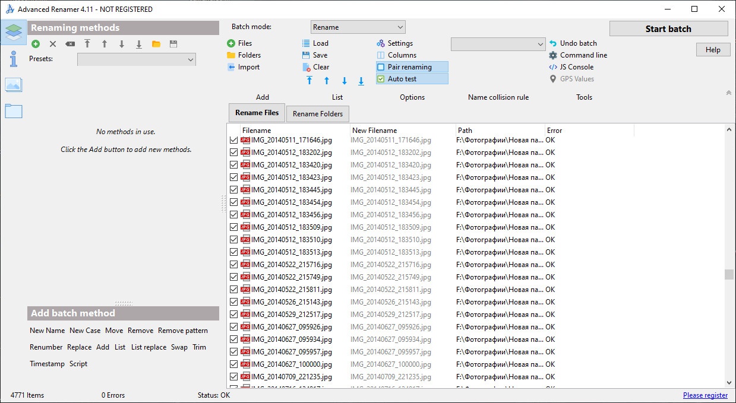
Task: Open the image info sidebar icon
Action: point(13,85)
